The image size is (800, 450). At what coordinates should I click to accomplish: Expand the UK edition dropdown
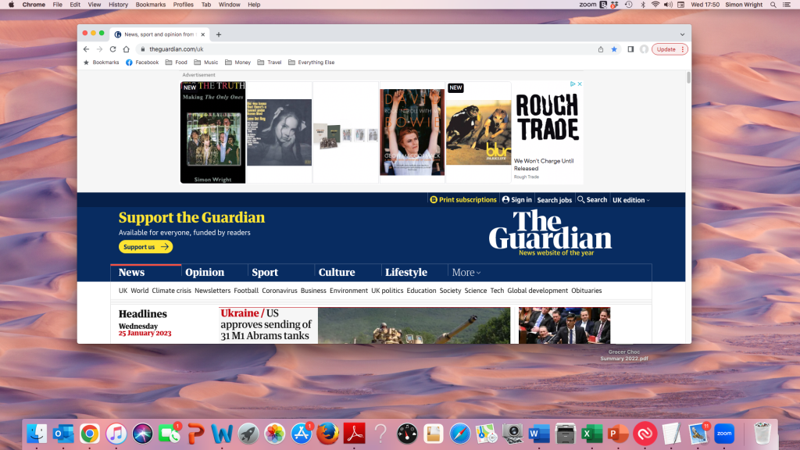coord(630,200)
